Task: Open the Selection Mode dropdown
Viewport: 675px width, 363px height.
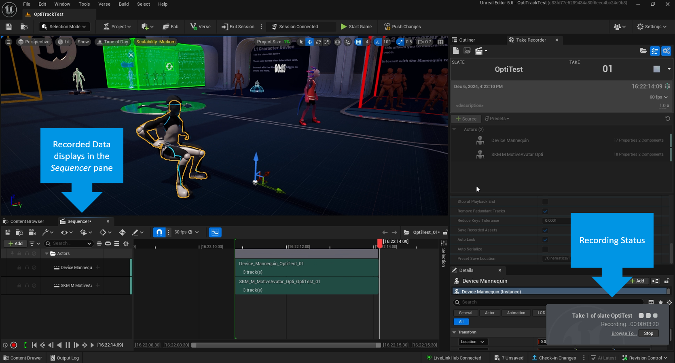Action: 64,27
